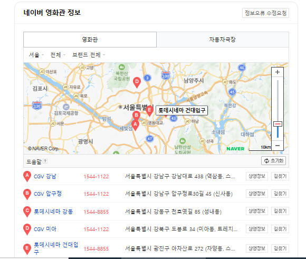Click the 북한산 국립공원 park icon on map
This screenshot has height=259, width=306.
[x=121, y=67]
